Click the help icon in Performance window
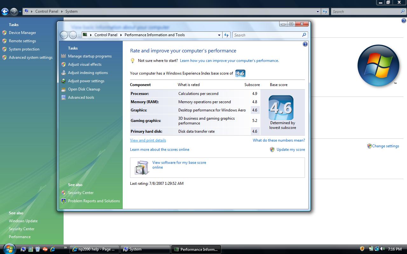407x254 pixels. click(305, 44)
